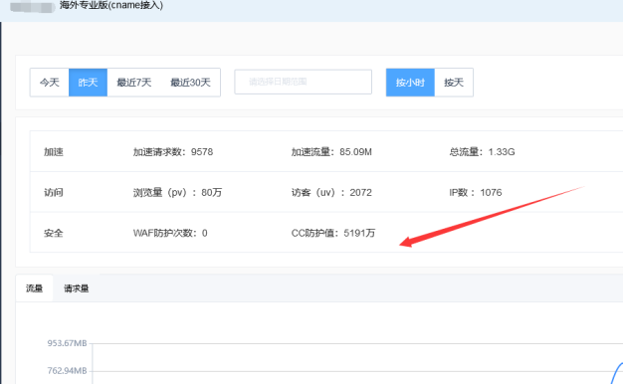Click the 加速请求数: 9578 value
The image size is (623, 384).
[173, 152]
